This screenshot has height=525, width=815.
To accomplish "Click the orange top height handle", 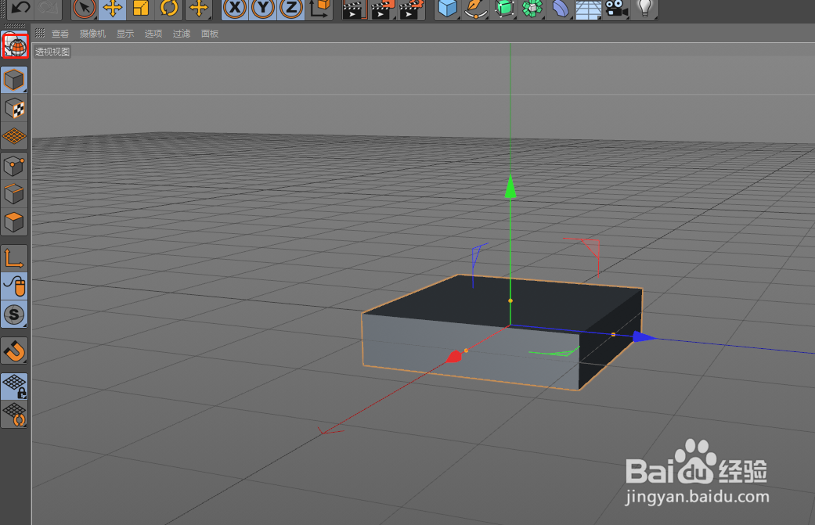I will coord(510,300).
